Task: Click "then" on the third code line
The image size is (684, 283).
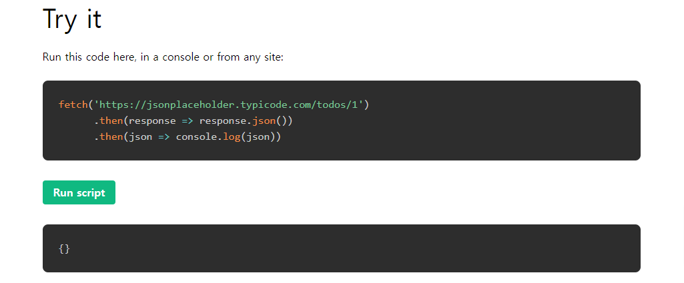Action: (111, 137)
